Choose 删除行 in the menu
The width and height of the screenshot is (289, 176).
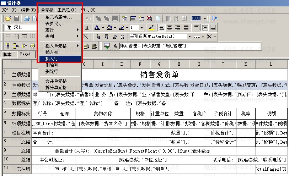pos(60,71)
